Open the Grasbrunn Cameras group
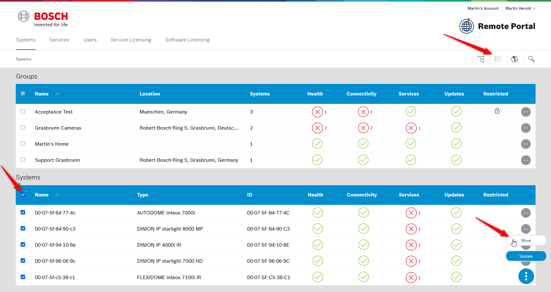This screenshot has width=551, height=292. (x=58, y=128)
